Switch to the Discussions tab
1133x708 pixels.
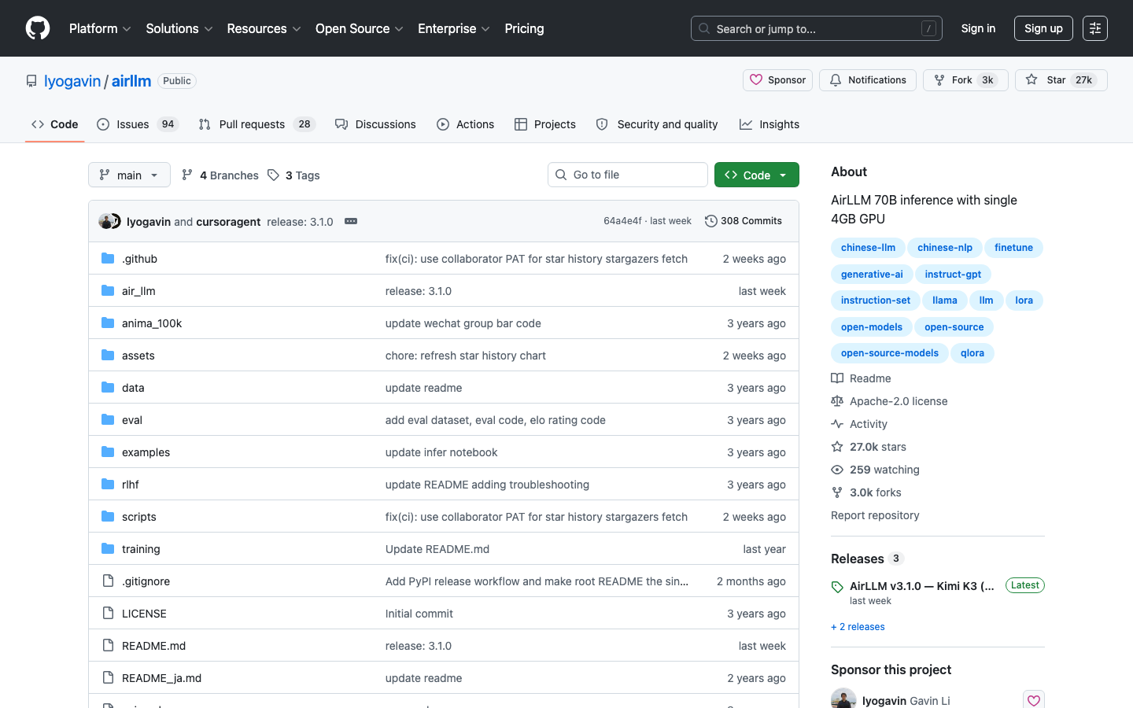[x=375, y=124]
